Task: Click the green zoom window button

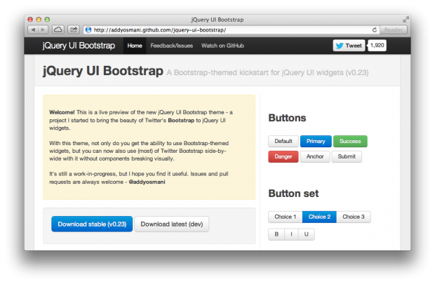Action: click(x=47, y=20)
